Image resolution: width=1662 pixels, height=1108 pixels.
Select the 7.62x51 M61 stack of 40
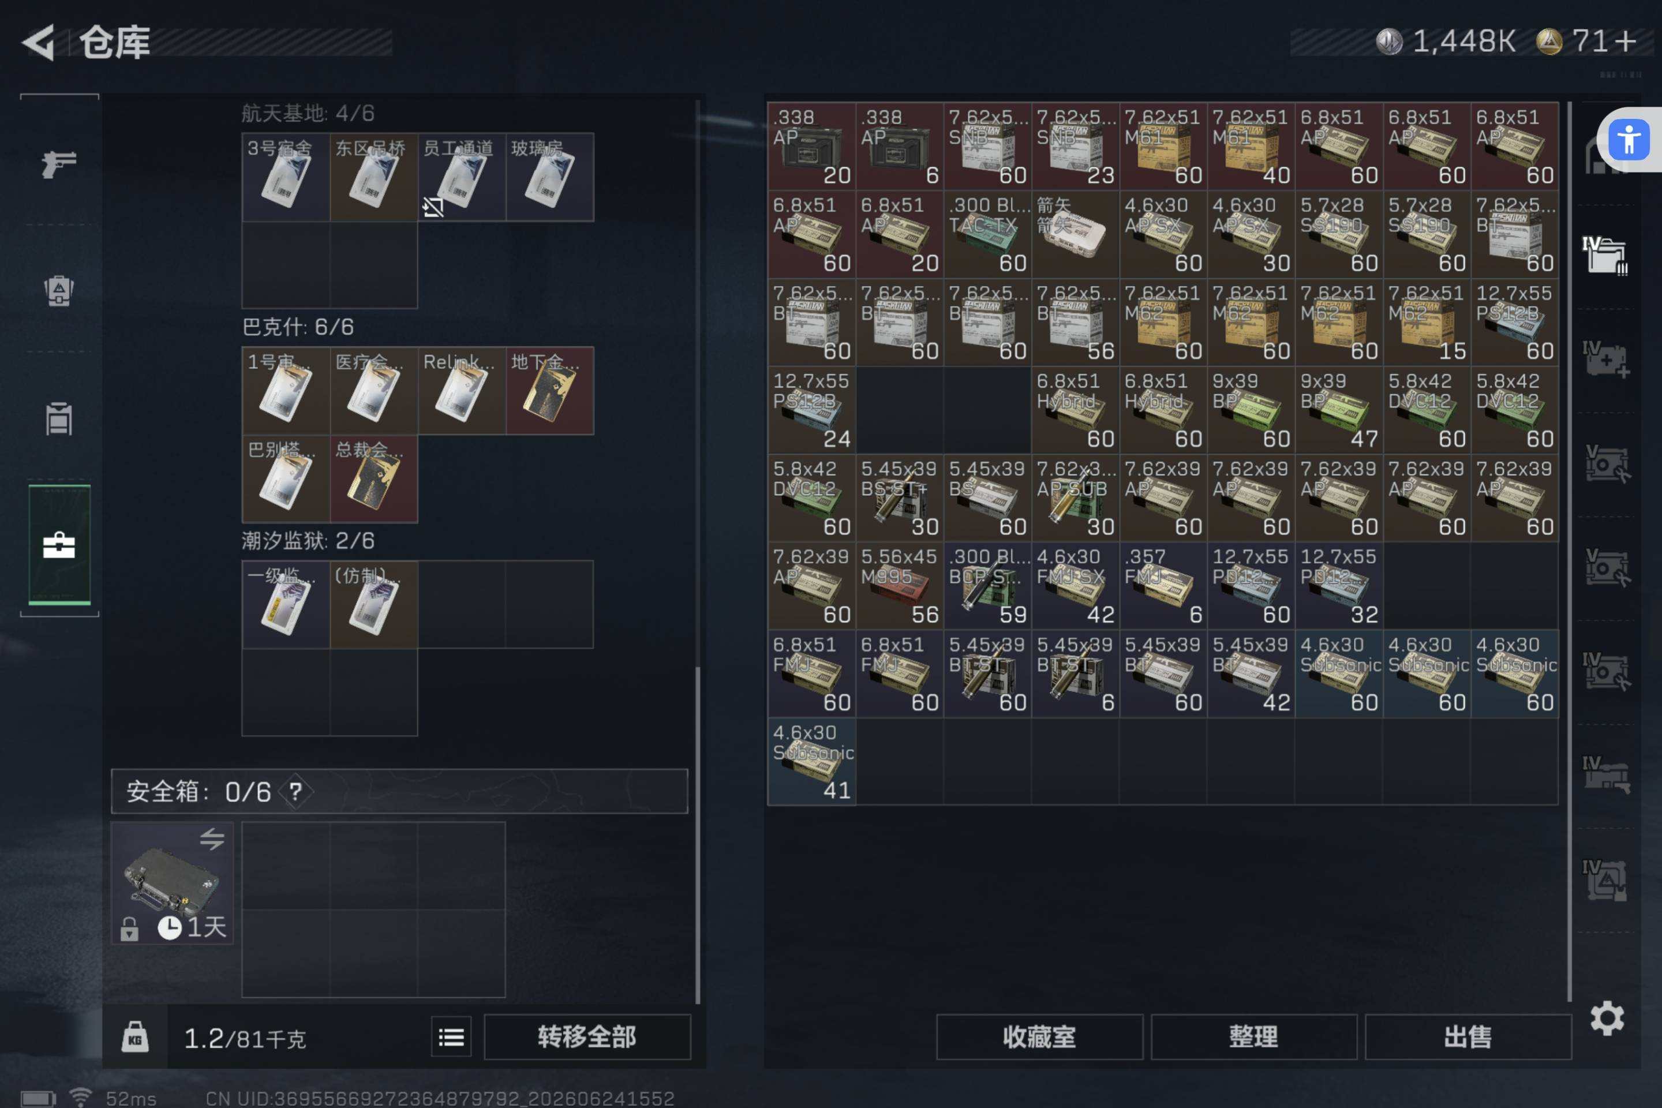coord(1252,146)
